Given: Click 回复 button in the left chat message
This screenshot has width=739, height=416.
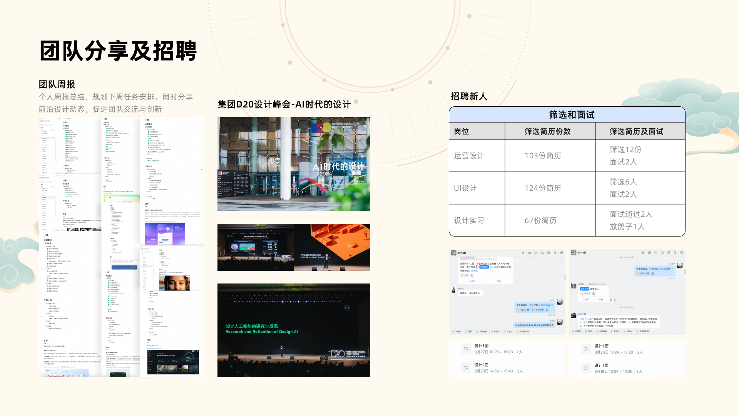Looking at the screenshot, I should pyautogui.click(x=499, y=282).
